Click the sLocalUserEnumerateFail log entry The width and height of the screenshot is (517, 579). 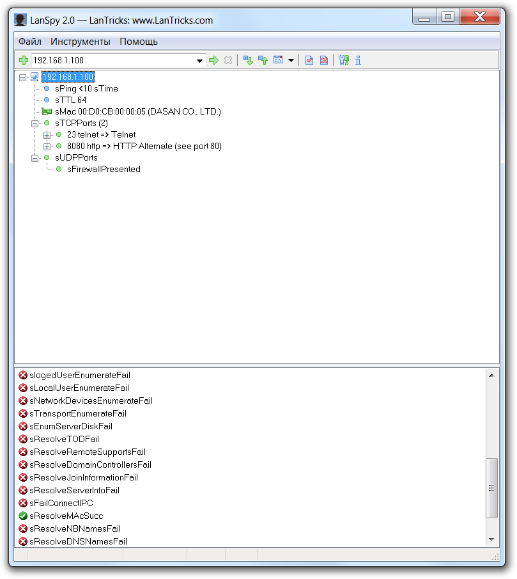tap(79, 388)
